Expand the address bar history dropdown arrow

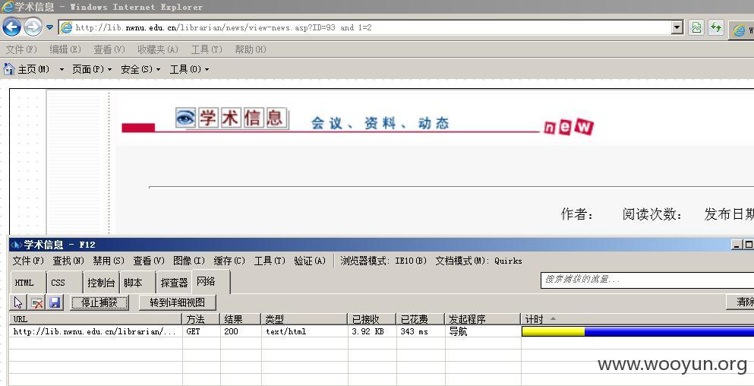click(677, 27)
